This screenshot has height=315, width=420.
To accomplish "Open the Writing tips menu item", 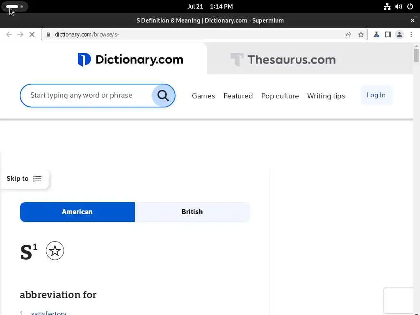I will click(x=326, y=96).
